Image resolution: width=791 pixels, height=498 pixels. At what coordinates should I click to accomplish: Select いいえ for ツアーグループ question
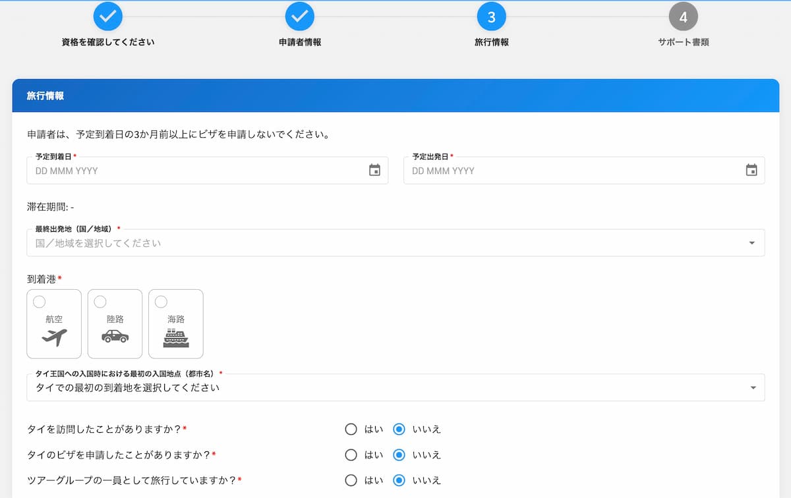[x=399, y=480]
